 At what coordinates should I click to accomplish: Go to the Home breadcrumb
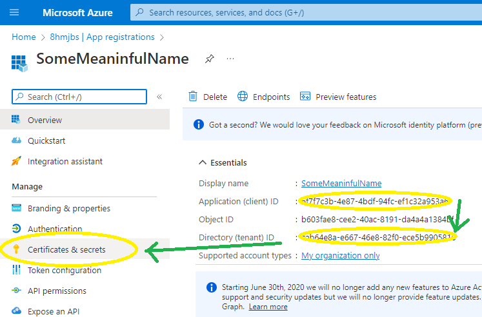pyautogui.click(x=24, y=37)
